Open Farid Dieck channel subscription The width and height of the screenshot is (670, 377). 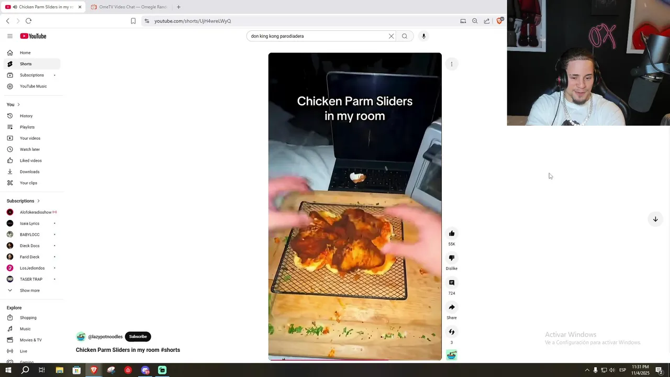click(31, 257)
